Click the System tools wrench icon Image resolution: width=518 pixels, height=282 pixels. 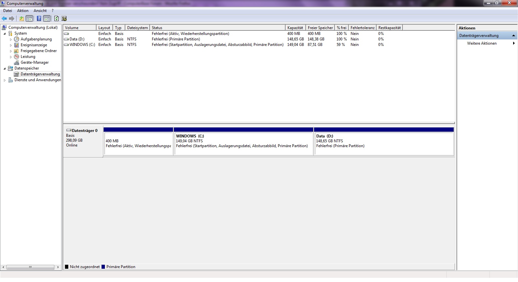click(10, 33)
